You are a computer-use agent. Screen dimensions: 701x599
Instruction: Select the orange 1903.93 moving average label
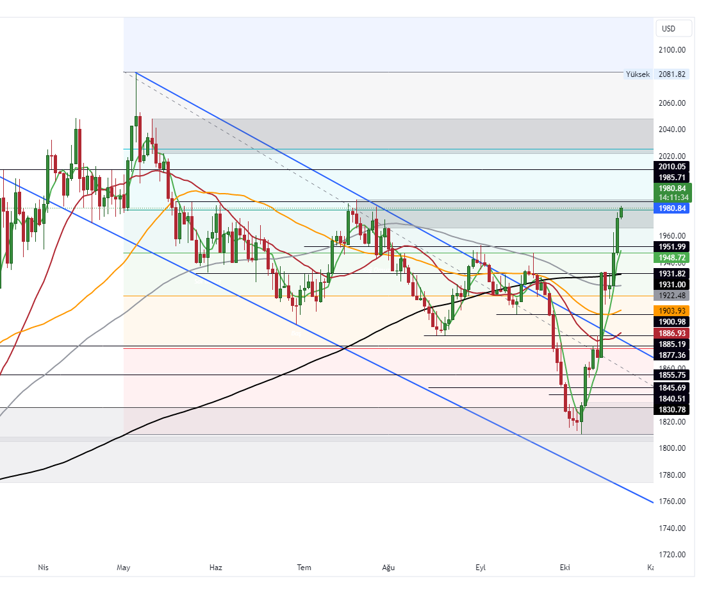click(672, 310)
